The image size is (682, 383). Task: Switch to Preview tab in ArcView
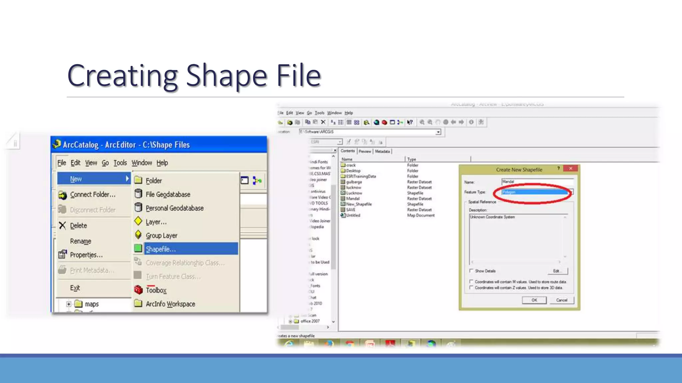point(365,151)
